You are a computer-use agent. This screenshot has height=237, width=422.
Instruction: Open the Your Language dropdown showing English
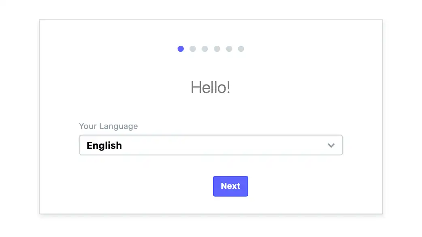[x=211, y=145]
